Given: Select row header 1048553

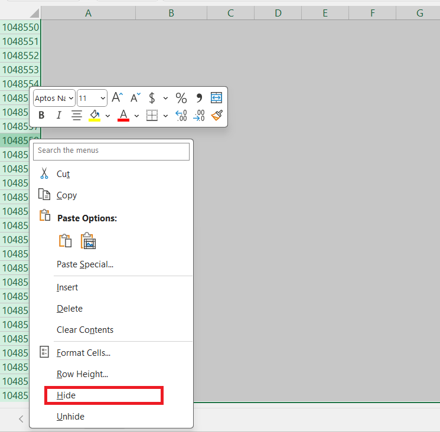Looking at the screenshot, I should point(20,70).
